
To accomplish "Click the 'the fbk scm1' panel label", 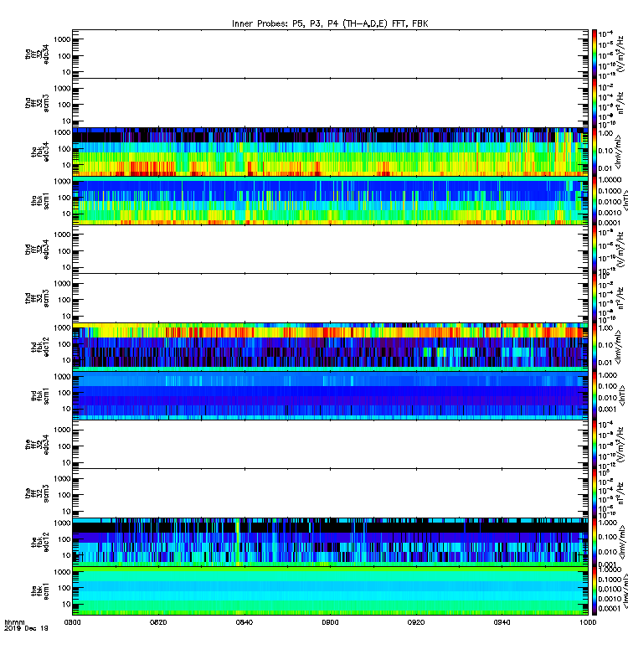I will pyautogui.click(x=40, y=591).
